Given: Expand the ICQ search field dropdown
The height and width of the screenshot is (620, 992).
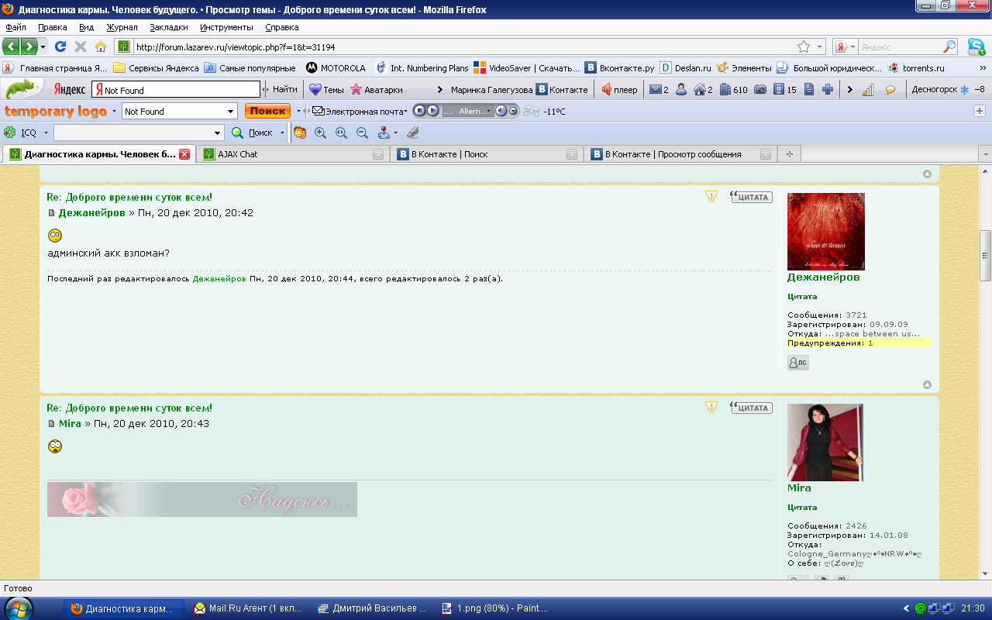Looking at the screenshot, I should [218, 133].
